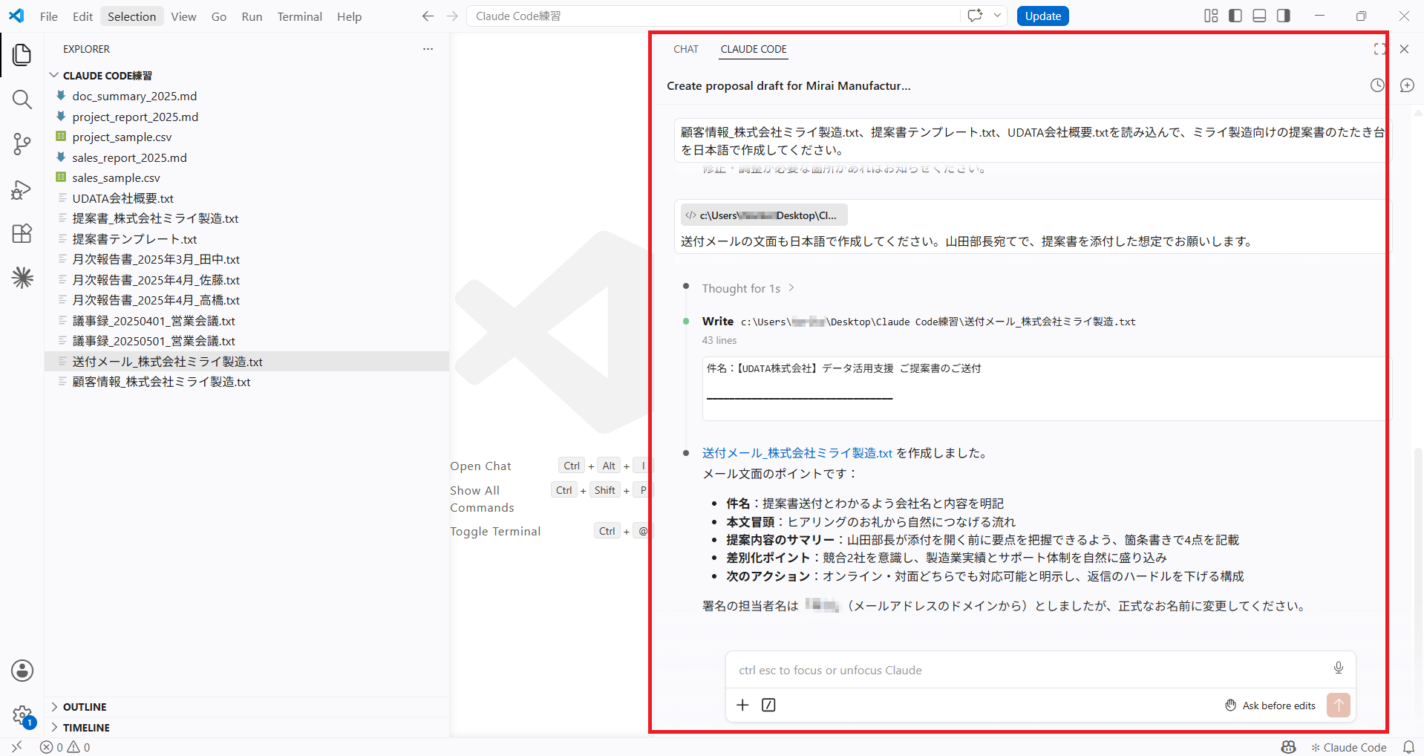Open the Source Control view

(x=22, y=144)
